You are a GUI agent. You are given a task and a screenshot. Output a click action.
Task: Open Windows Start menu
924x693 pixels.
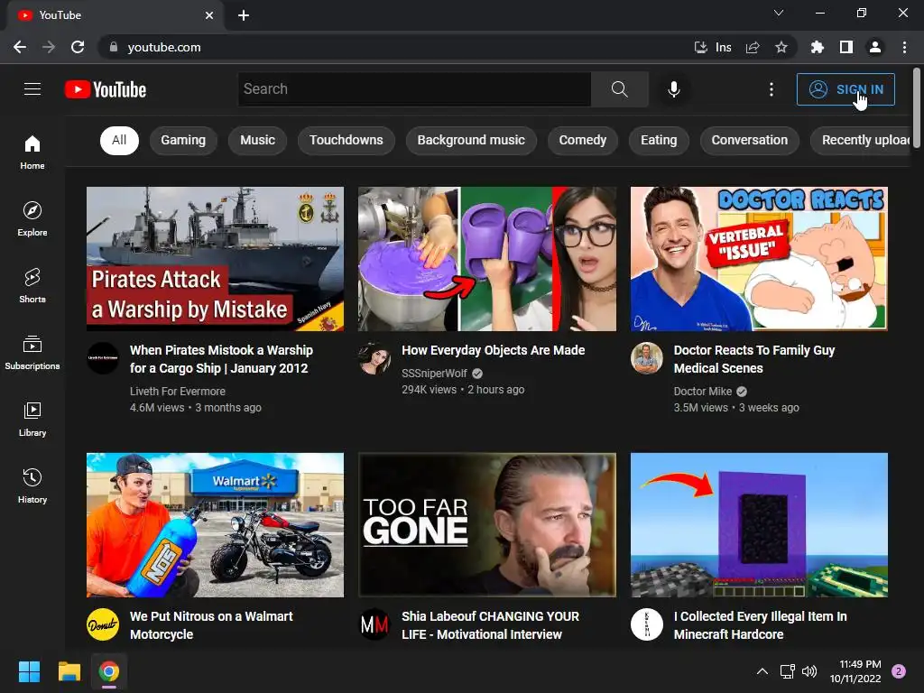(x=29, y=671)
